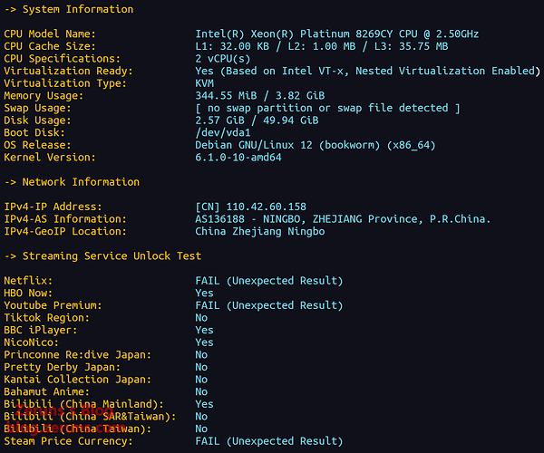Click the Bilibili (China Mainland) Yes result
The image size is (544, 453).
[x=205, y=404]
